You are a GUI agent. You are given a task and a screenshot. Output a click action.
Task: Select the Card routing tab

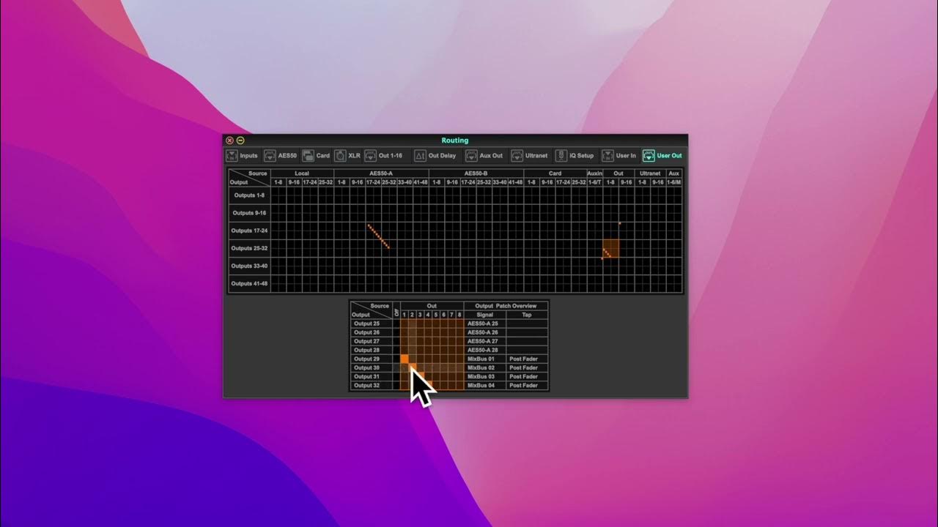pyautogui.click(x=316, y=156)
